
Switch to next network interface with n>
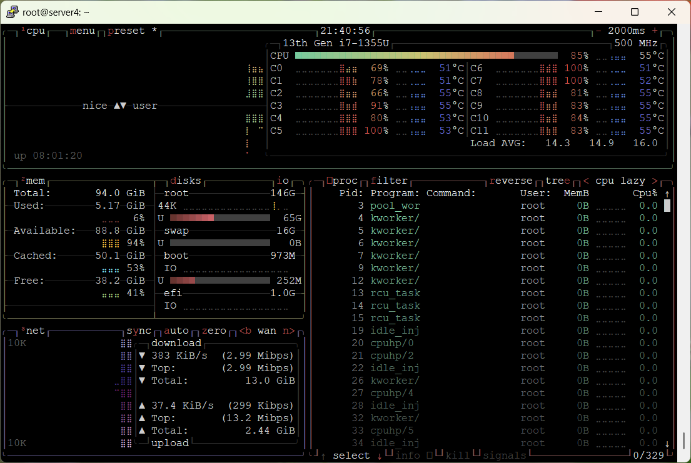(288, 331)
